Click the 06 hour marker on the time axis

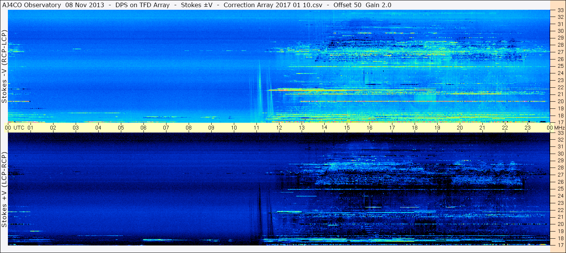(143, 128)
